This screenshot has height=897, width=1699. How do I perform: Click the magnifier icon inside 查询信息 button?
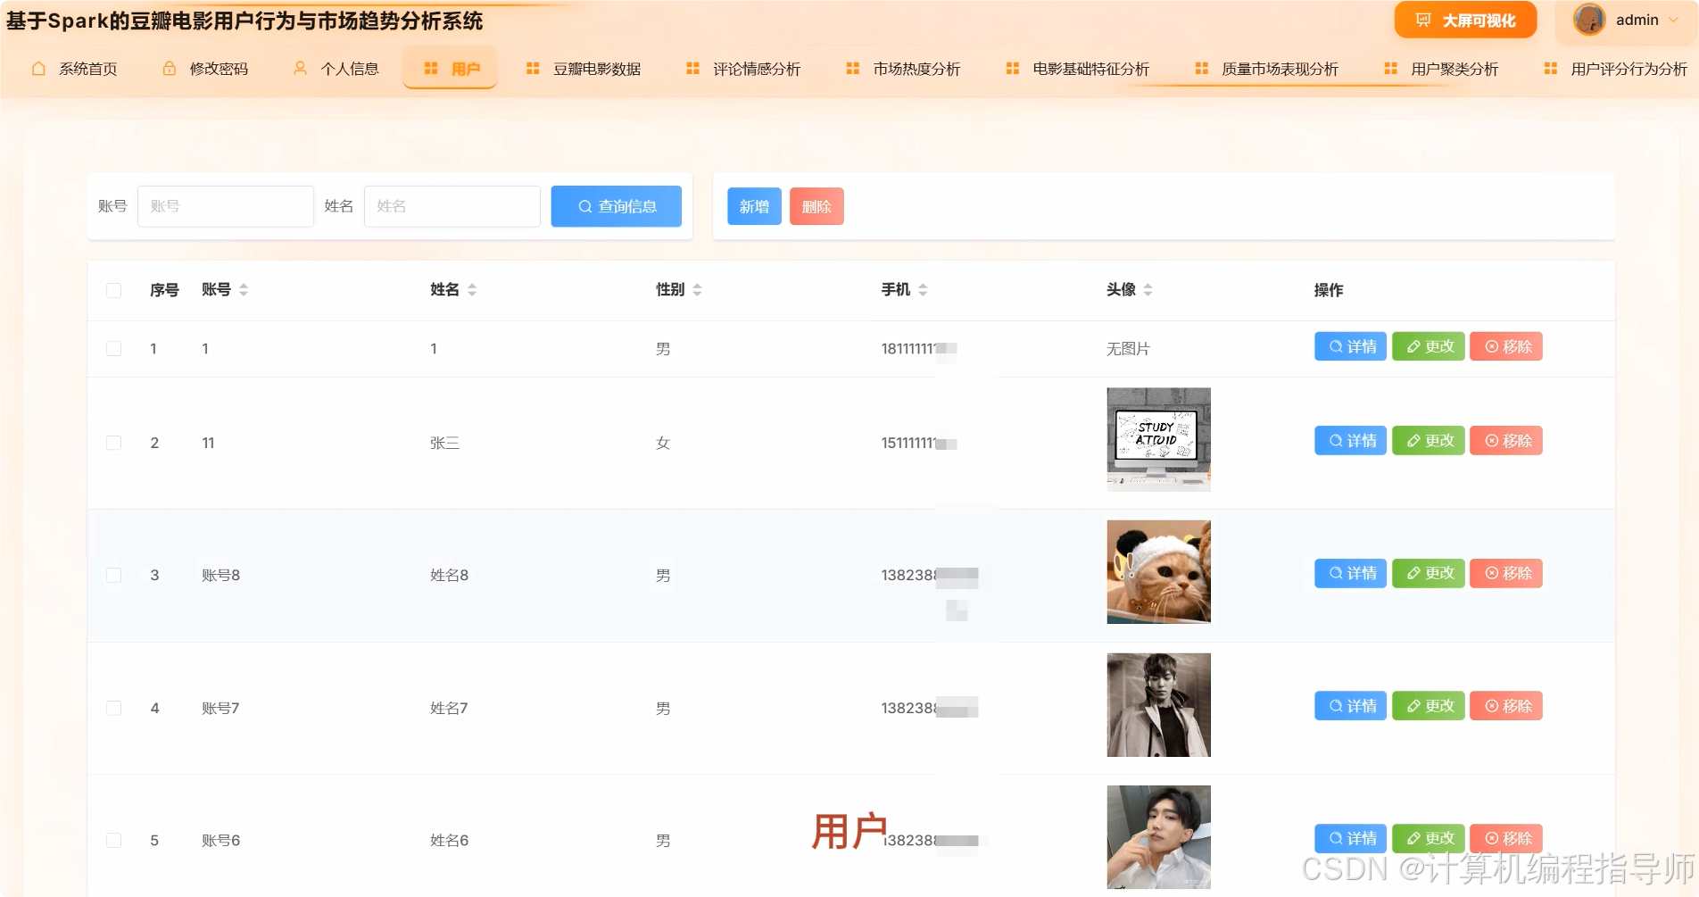pos(584,206)
